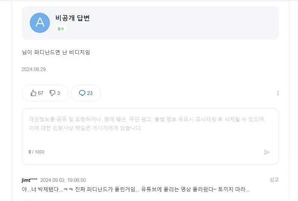
Task: Click the speech bubble comments icon
Action: click(82, 93)
